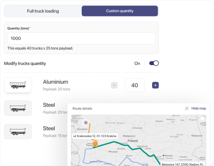Click the Bielowice 147 Radom address label
The height and width of the screenshot is (166, 214).
click(x=183, y=164)
